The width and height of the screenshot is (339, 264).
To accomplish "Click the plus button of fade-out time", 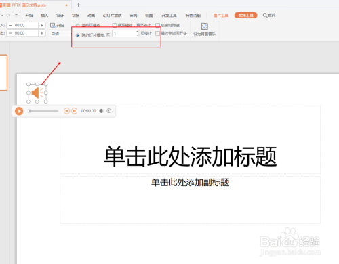I will [x=42, y=33].
